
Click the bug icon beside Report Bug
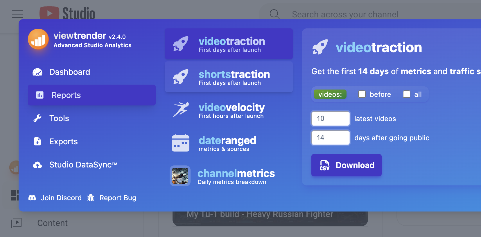[x=91, y=198]
